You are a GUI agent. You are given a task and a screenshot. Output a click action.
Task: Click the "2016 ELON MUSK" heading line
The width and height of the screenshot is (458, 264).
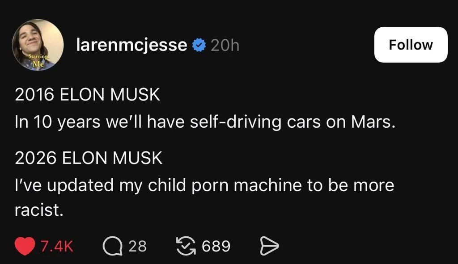(87, 95)
